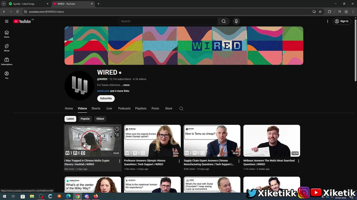357x200 pixels.
Task: Open YouTube settings three-dot menu
Action: coord(328,21)
